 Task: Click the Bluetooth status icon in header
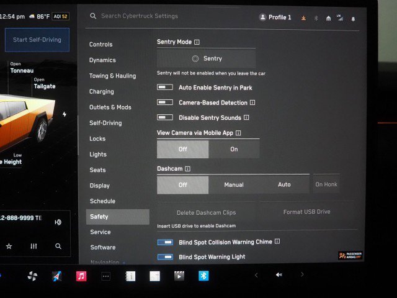[x=316, y=18]
